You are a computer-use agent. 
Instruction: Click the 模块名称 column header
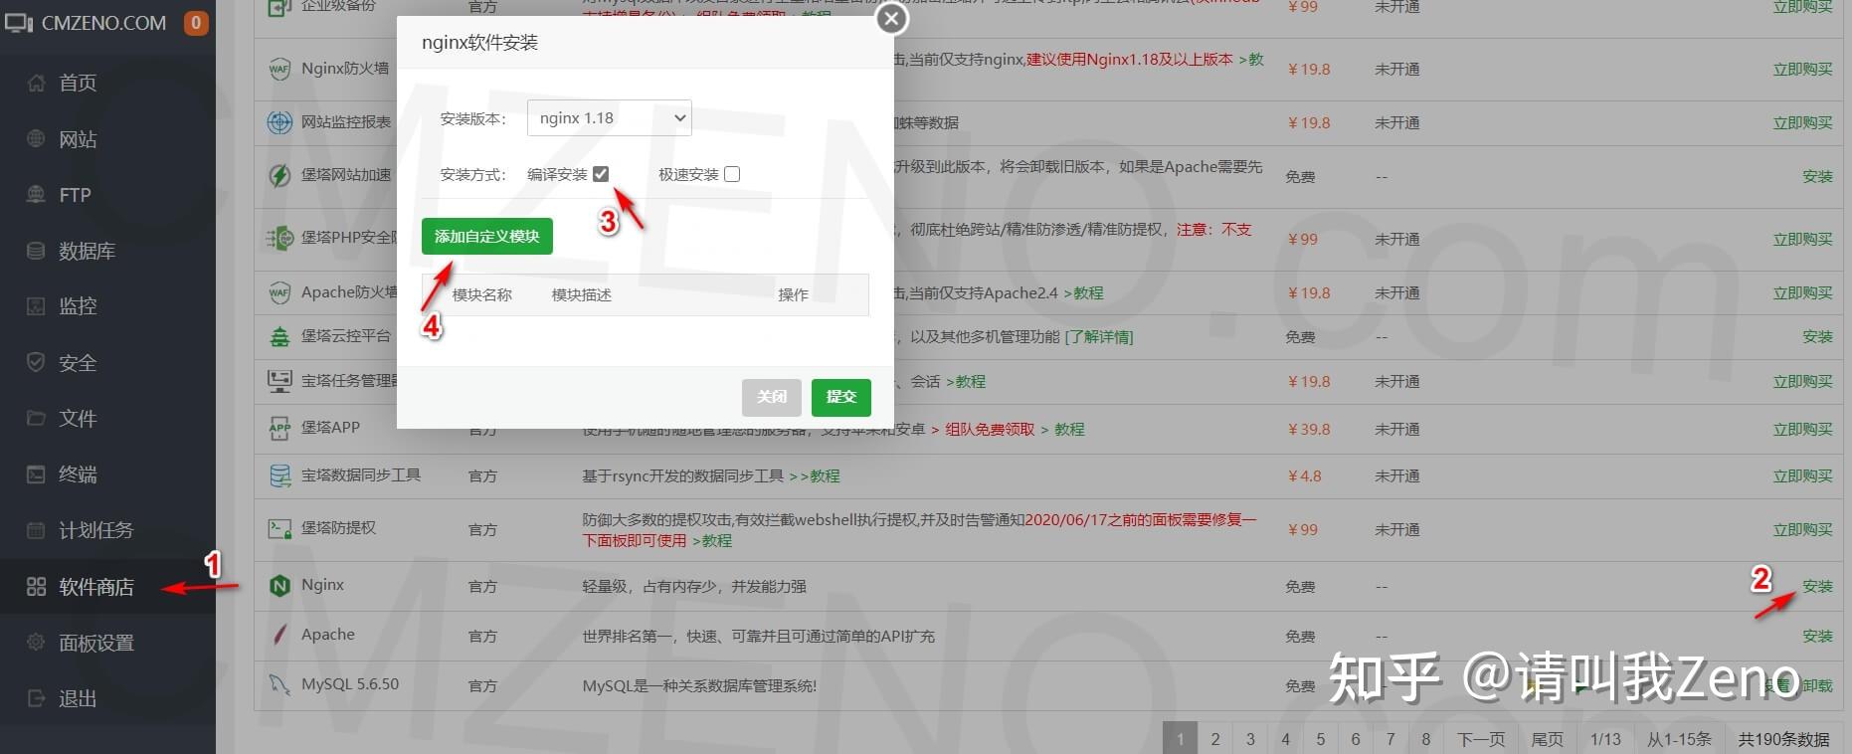point(482,294)
